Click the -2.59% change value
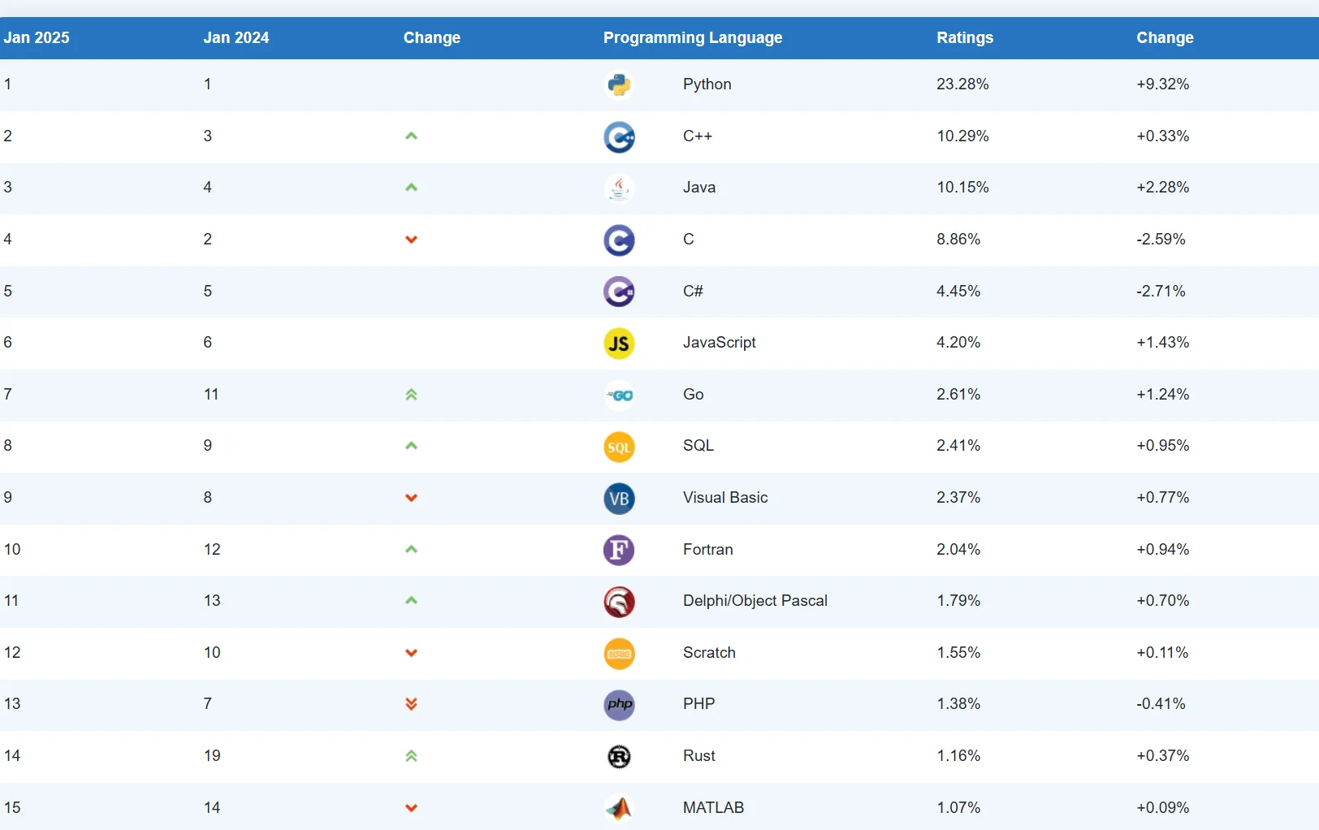Image resolution: width=1319 pixels, height=830 pixels. (1161, 239)
